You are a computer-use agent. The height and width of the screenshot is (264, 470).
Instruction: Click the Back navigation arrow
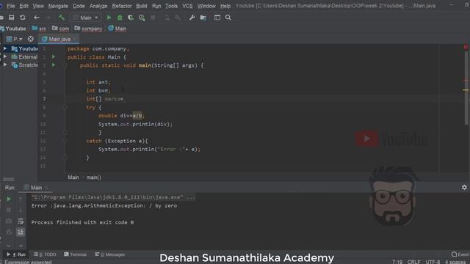pyautogui.click(x=36, y=18)
